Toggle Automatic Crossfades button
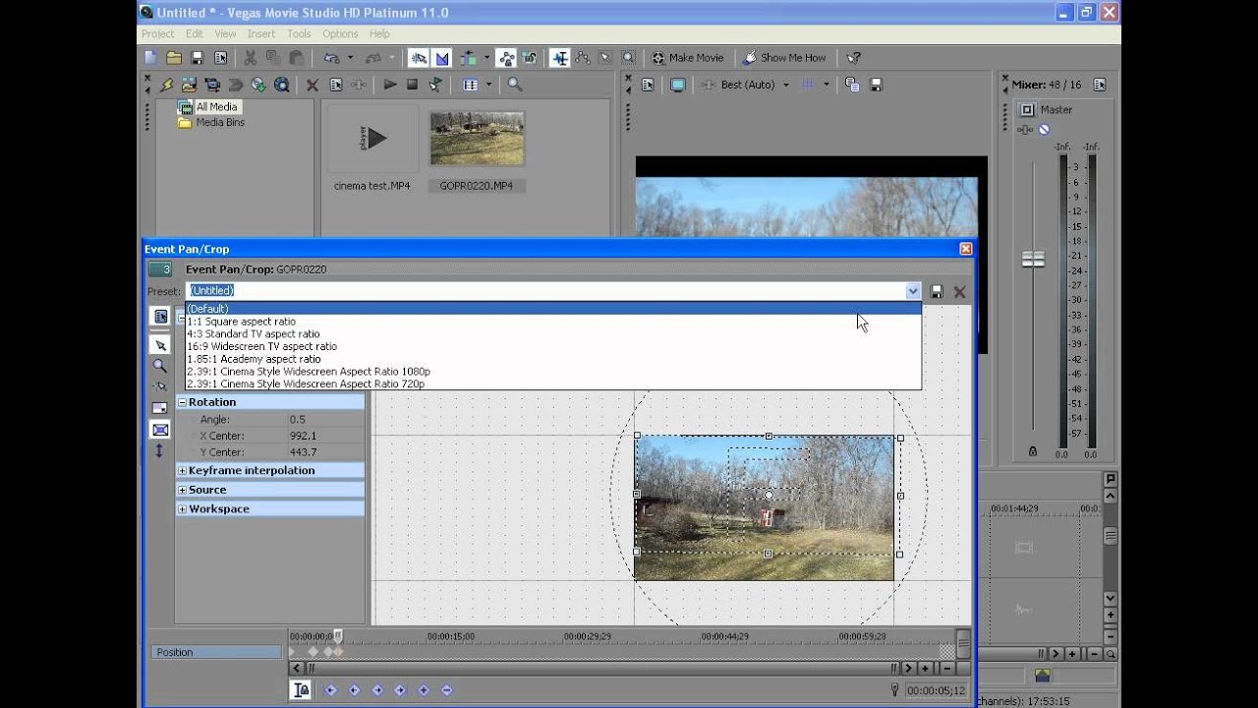Viewport: 1258px width, 708px height. click(x=442, y=58)
